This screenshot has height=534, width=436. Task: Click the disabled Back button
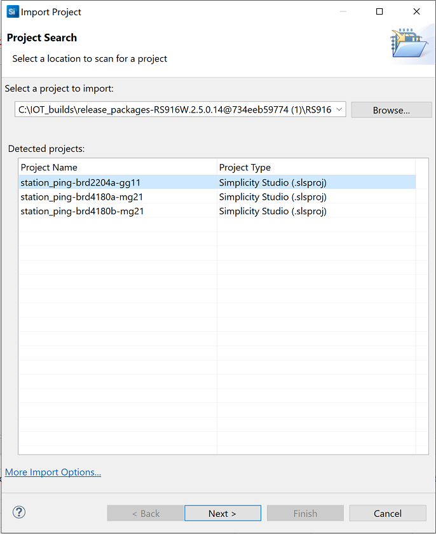point(145,513)
